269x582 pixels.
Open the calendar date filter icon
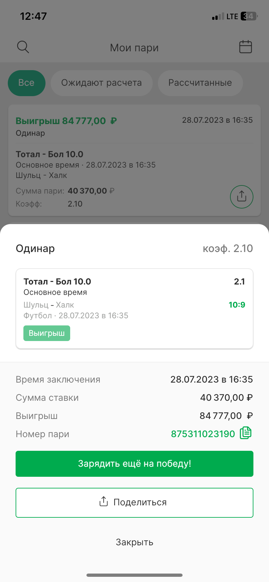(x=246, y=47)
